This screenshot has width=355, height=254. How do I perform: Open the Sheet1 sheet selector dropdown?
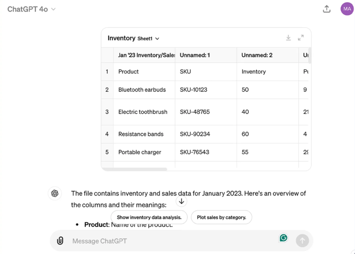[x=148, y=39]
